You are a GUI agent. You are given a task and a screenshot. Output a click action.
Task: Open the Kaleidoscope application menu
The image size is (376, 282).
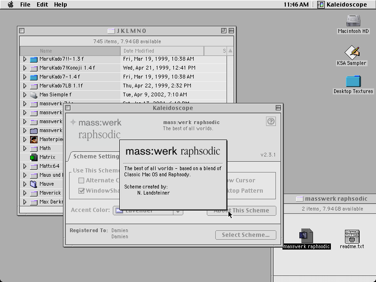coord(343,5)
